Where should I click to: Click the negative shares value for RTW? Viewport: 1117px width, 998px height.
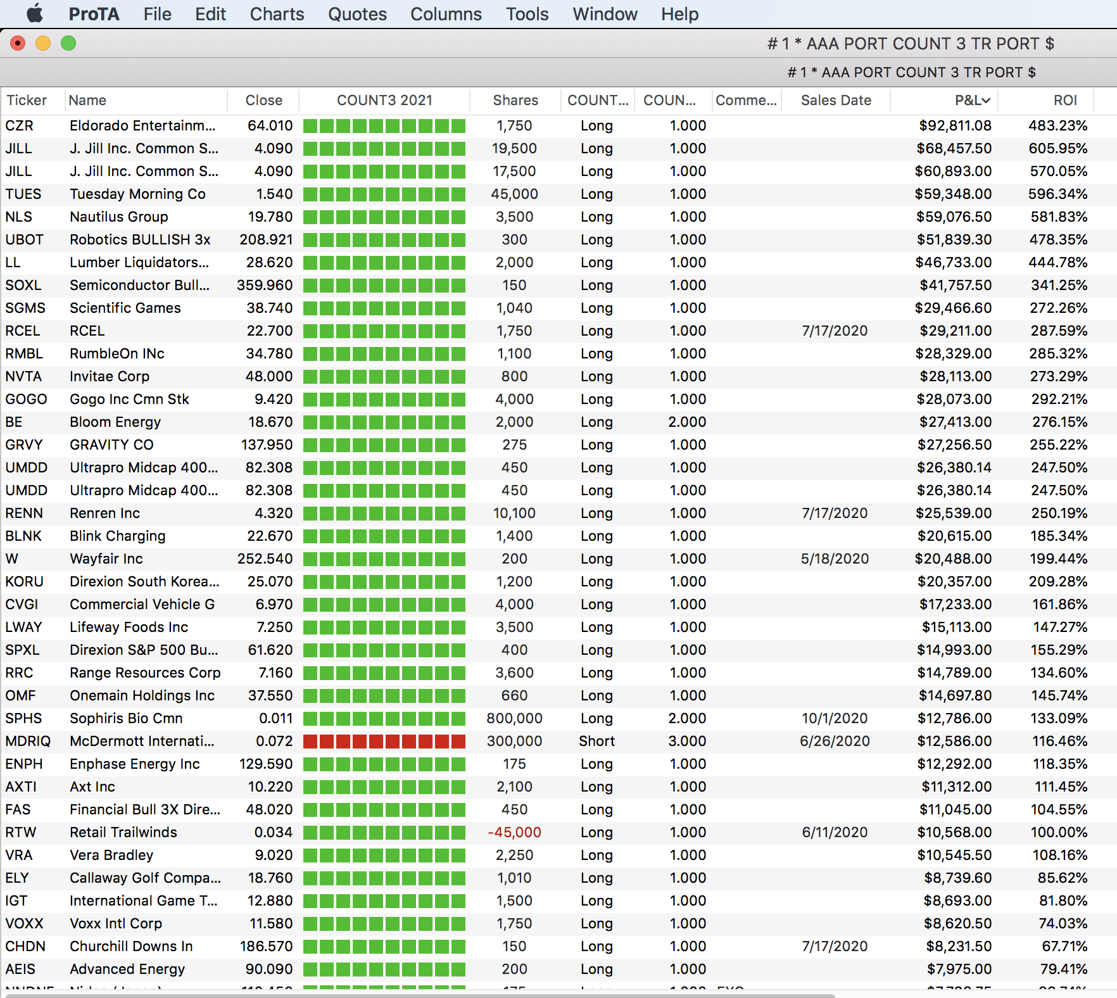click(514, 832)
